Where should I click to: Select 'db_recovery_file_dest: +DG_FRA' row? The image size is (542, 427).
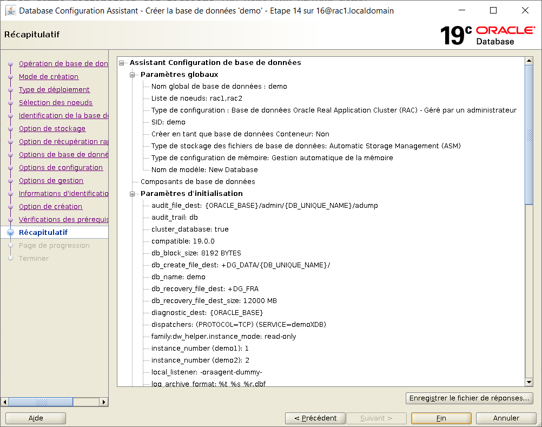point(205,289)
